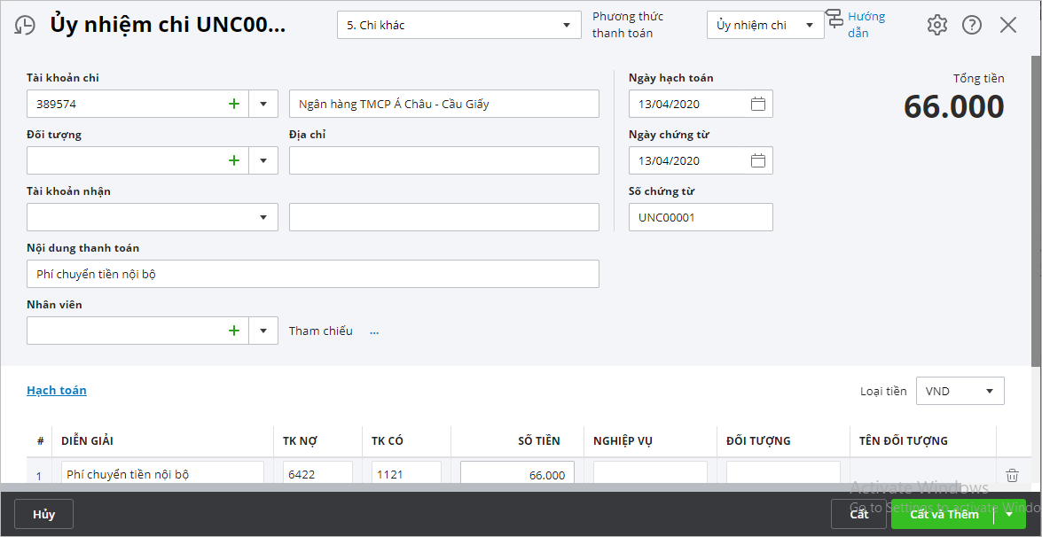
Task: Click the Số chứng từ input field
Action: pos(700,217)
